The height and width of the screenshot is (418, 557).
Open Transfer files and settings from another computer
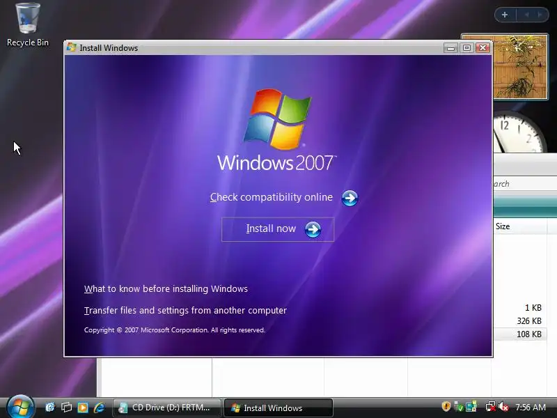(x=185, y=310)
